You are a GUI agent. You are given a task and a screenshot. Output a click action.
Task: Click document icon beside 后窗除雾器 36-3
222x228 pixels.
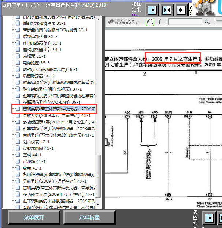coord(18,76)
